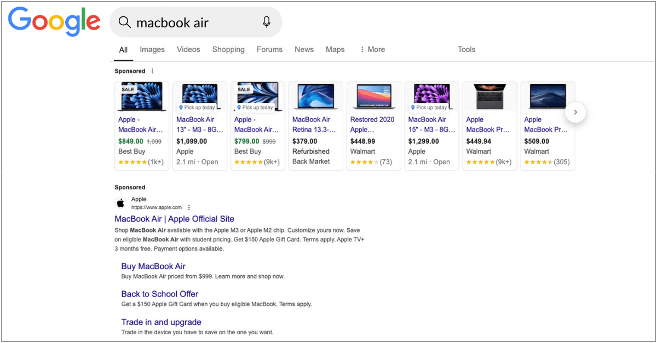Select the News tab
The image size is (657, 343).
304,49
